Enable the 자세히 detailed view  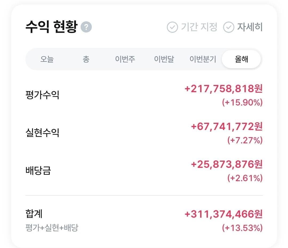(x=250, y=27)
